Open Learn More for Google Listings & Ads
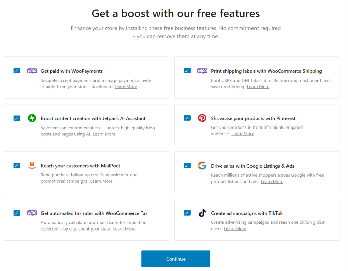Screen dimensions: 348x271 tap(272, 181)
